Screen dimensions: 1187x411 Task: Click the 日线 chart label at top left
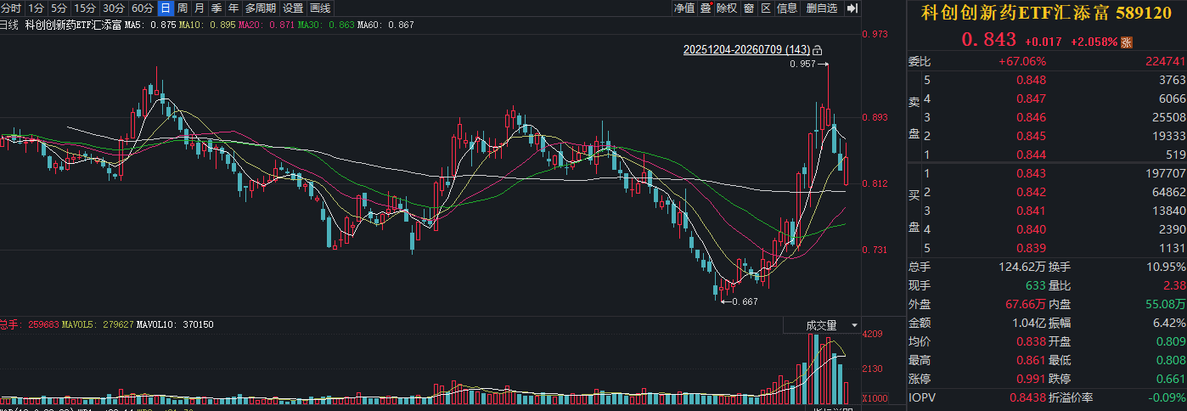click(9, 25)
